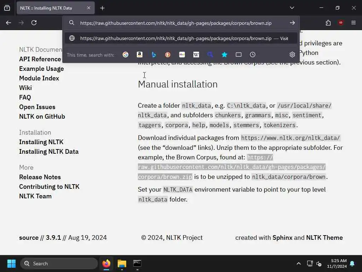The width and height of the screenshot is (362, 272).
Task: Click the source footer link
Action: click(x=29, y=238)
